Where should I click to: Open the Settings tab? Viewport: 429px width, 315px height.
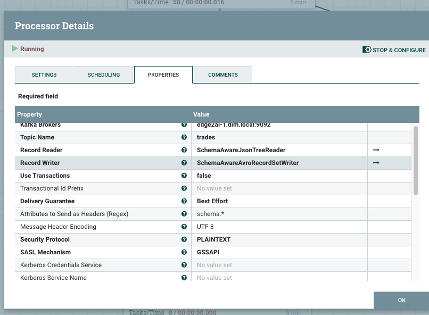(x=44, y=74)
